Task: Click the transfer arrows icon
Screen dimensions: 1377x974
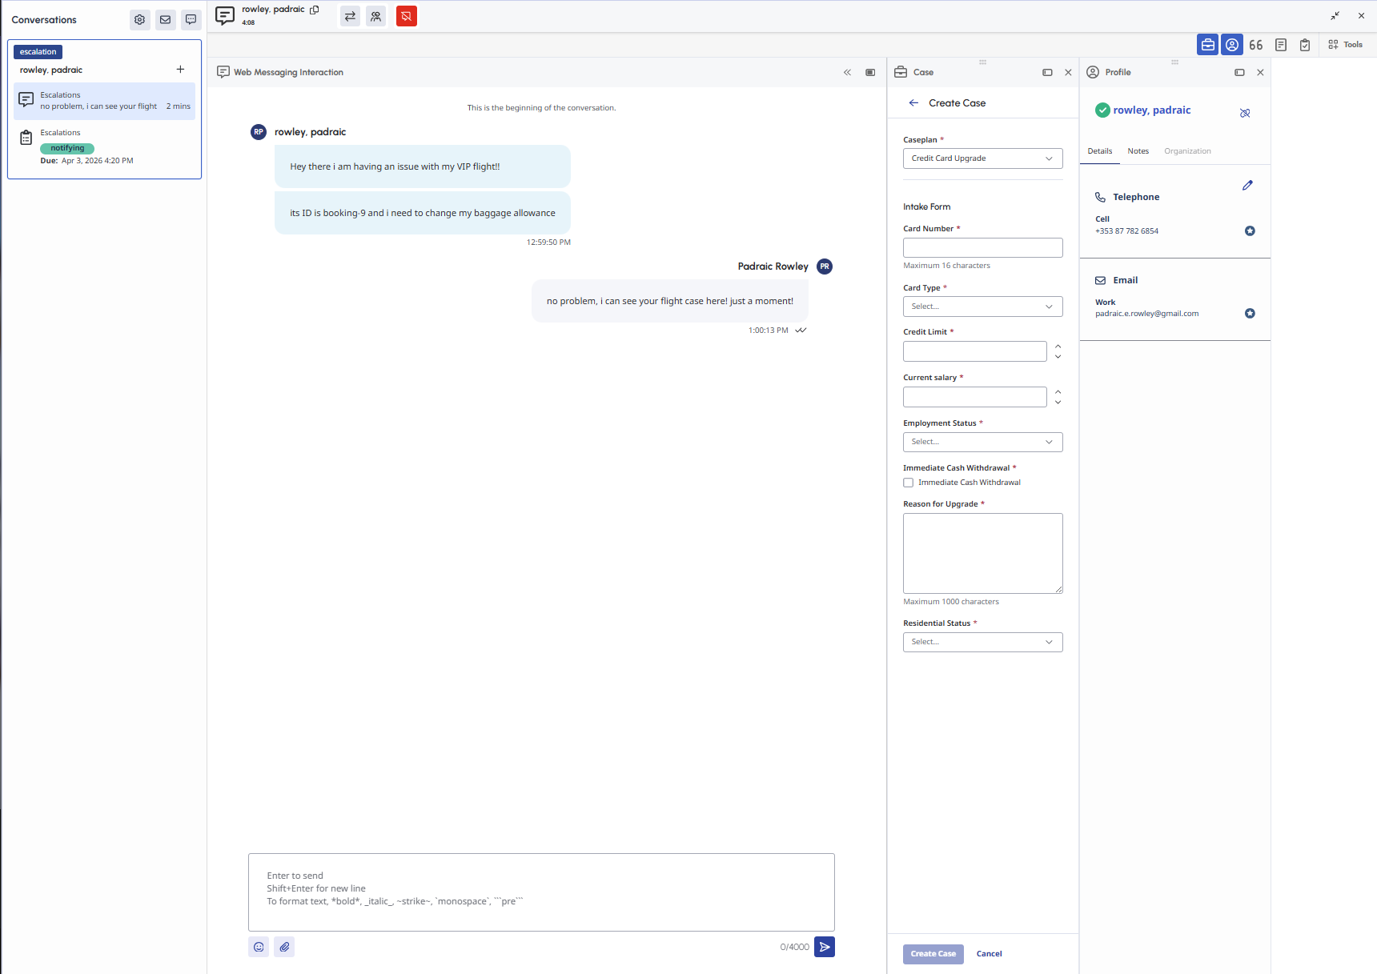Action: click(350, 16)
